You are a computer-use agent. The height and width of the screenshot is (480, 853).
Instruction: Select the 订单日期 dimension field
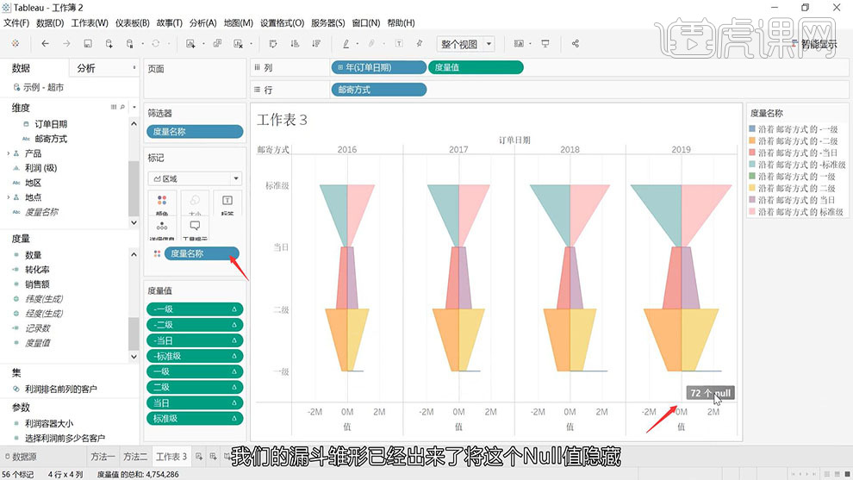(x=51, y=124)
